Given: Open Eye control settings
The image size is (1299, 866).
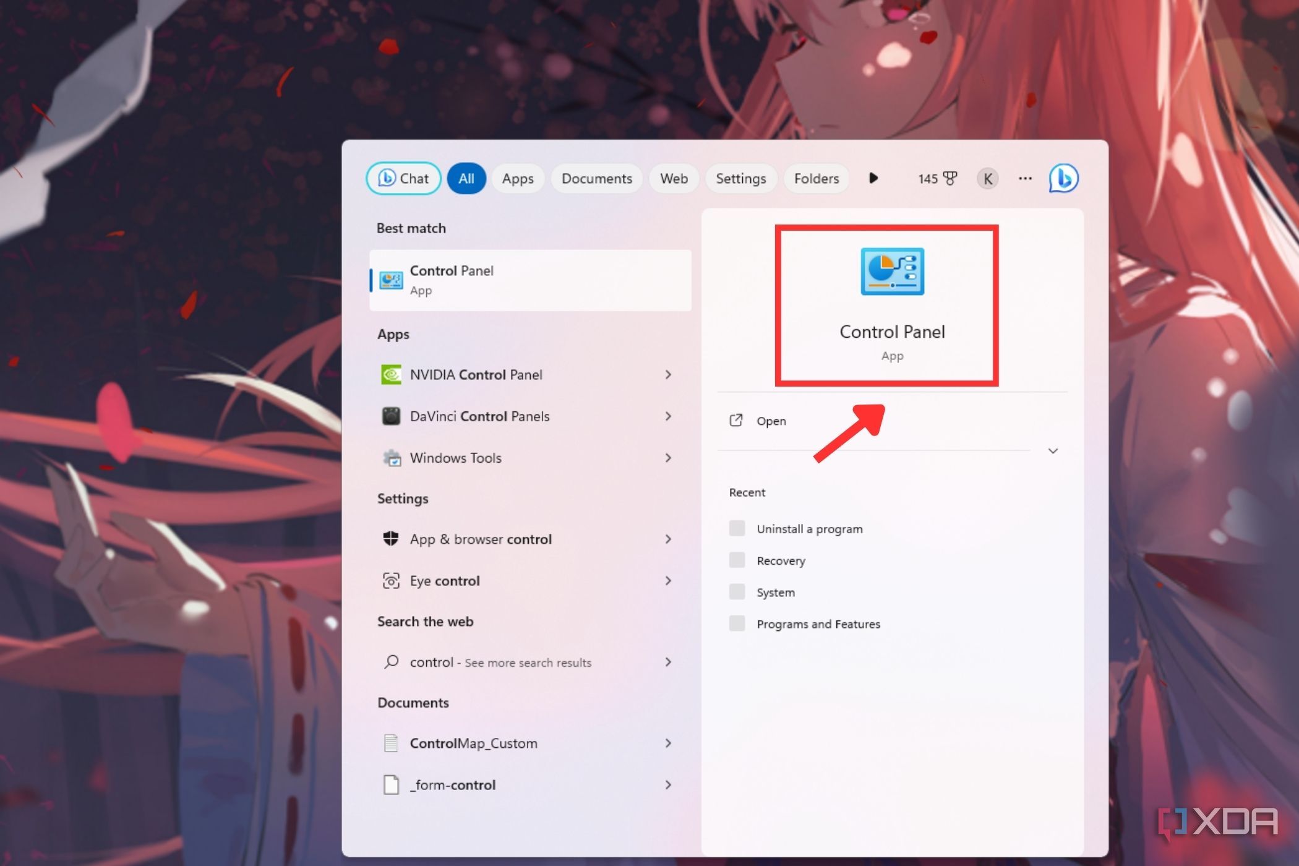Looking at the screenshot, I should (444, 580).
